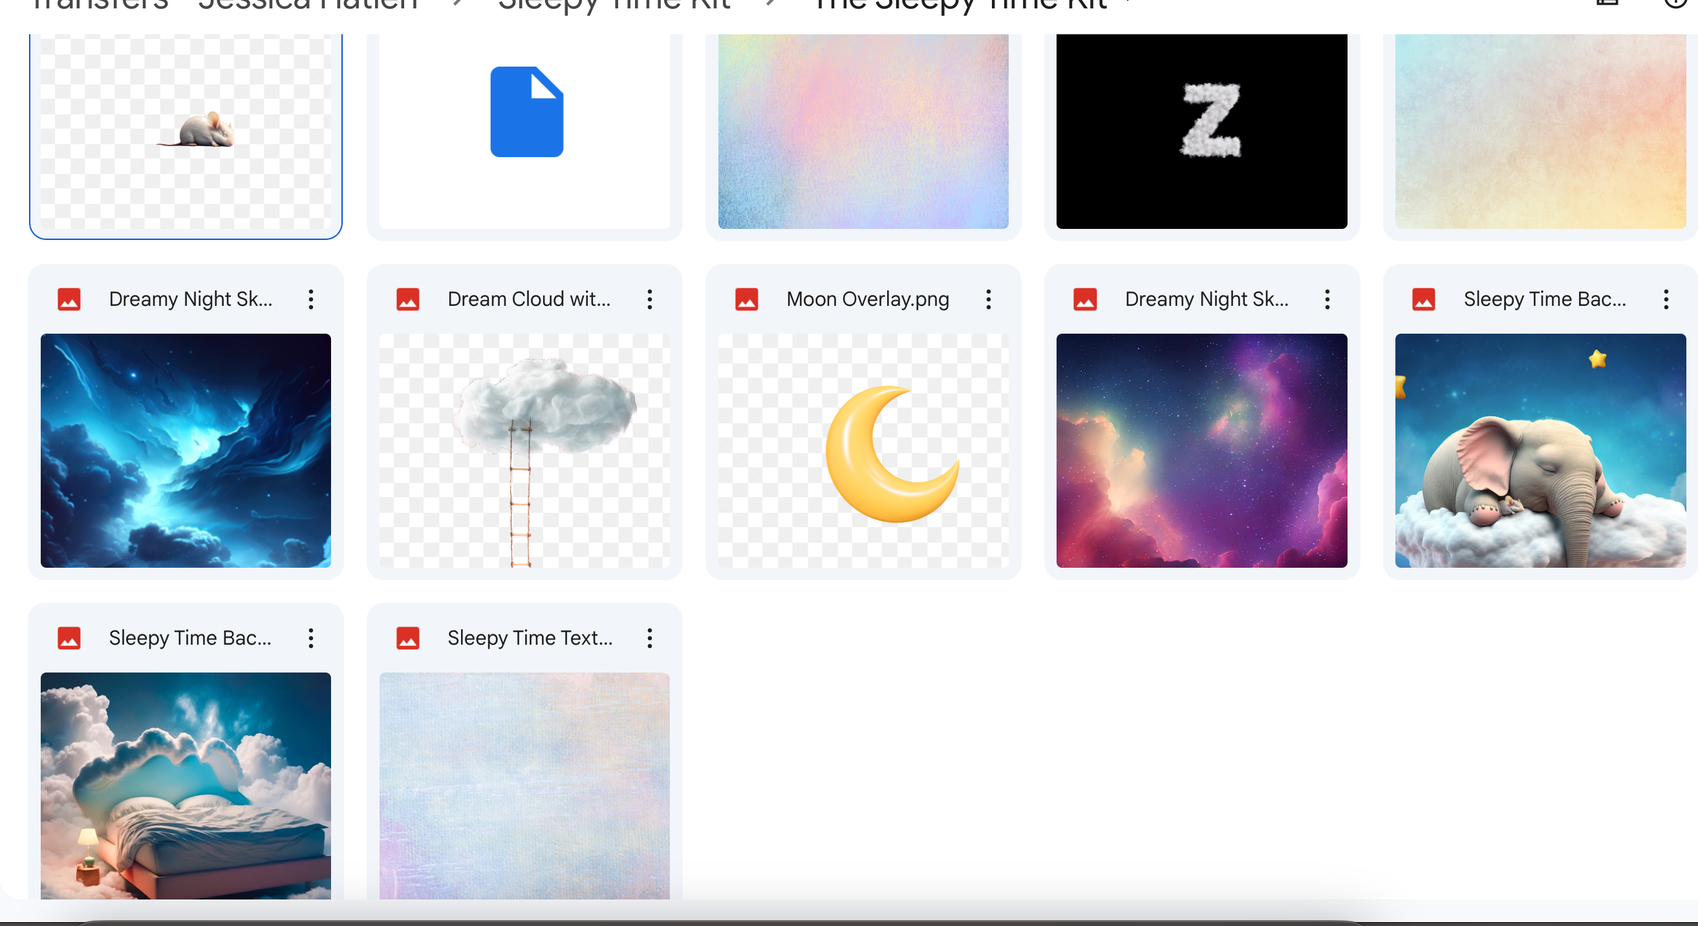Open More actions for elephant Sleepy Time Background
Viewport: 1698px width, 926px height.
[x=1666, y=299]
